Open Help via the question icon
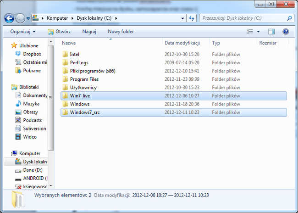 (286, 31)
